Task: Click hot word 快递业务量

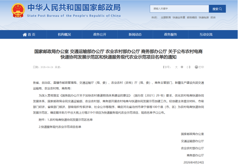Action: 179,17
